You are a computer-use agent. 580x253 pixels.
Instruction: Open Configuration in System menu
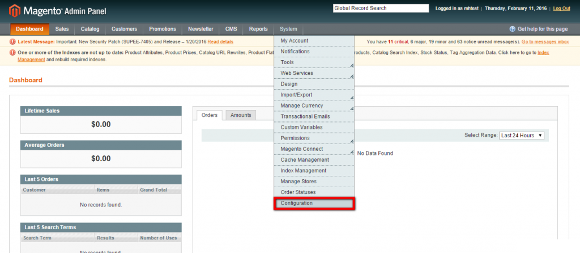point(314,203)
